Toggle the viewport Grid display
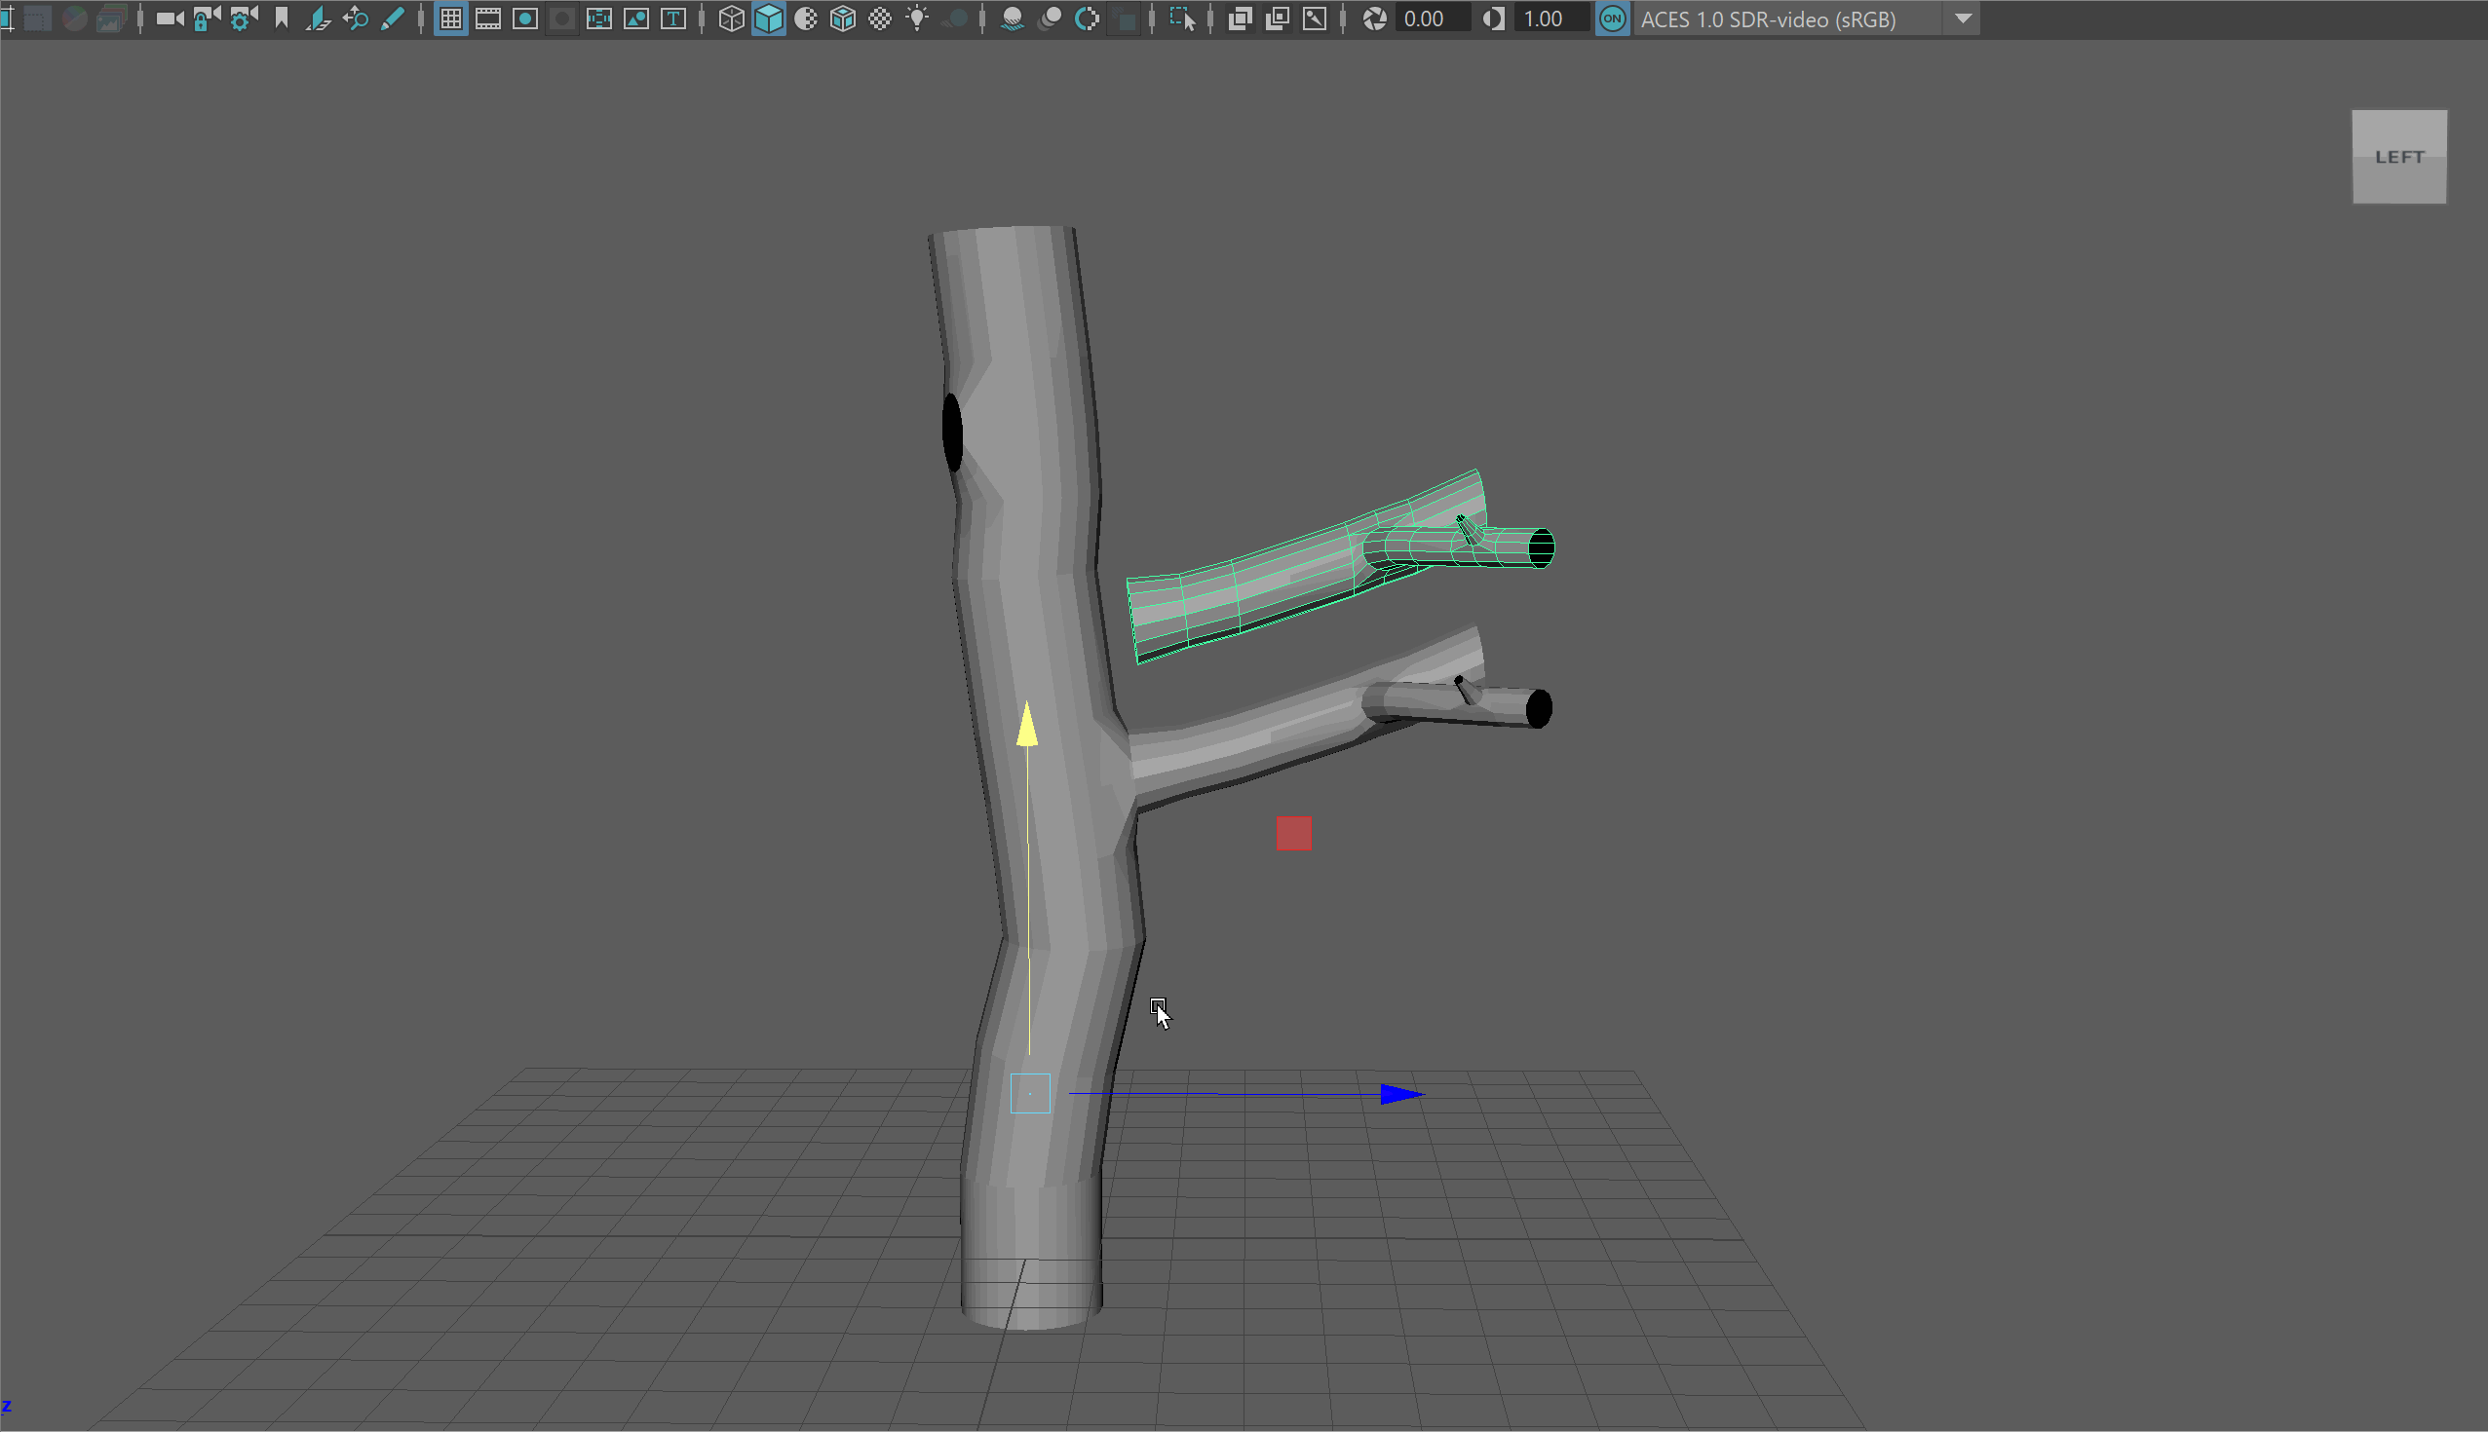 click(x=450, y=19)
